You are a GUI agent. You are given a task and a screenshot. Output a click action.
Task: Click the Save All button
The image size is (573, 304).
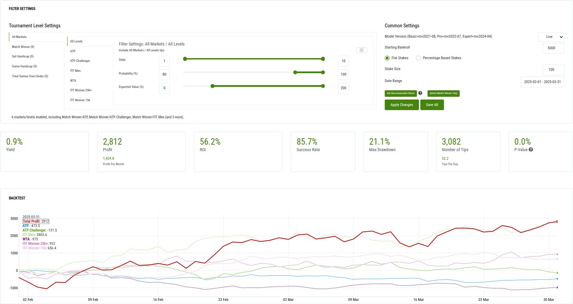[x=432, y=105]
